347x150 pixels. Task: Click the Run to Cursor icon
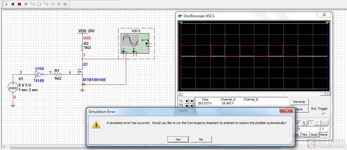click(52, 4)
